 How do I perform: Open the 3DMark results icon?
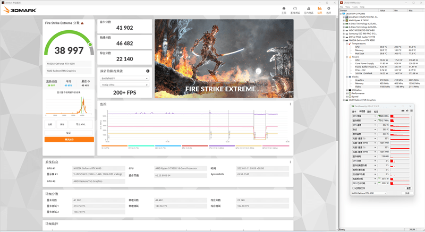(x=320, y=8)
